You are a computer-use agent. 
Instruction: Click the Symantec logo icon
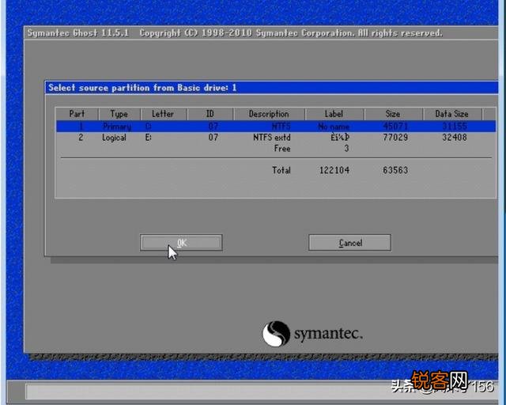[276, 334]
